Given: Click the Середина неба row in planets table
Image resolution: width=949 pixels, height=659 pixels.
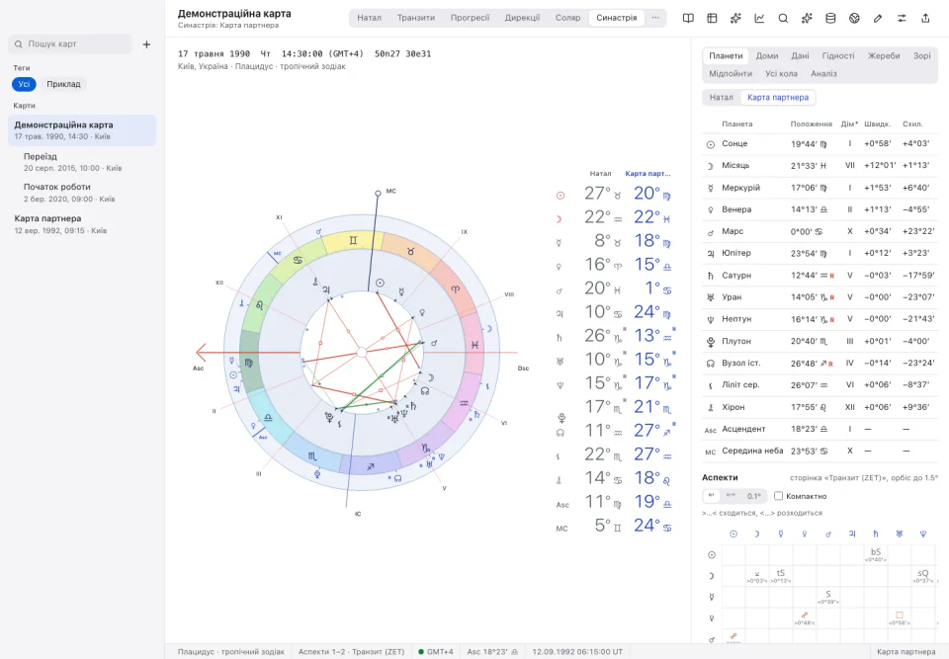Looking at the screenshot, I should pyautogui.click(x=820, y=451).
